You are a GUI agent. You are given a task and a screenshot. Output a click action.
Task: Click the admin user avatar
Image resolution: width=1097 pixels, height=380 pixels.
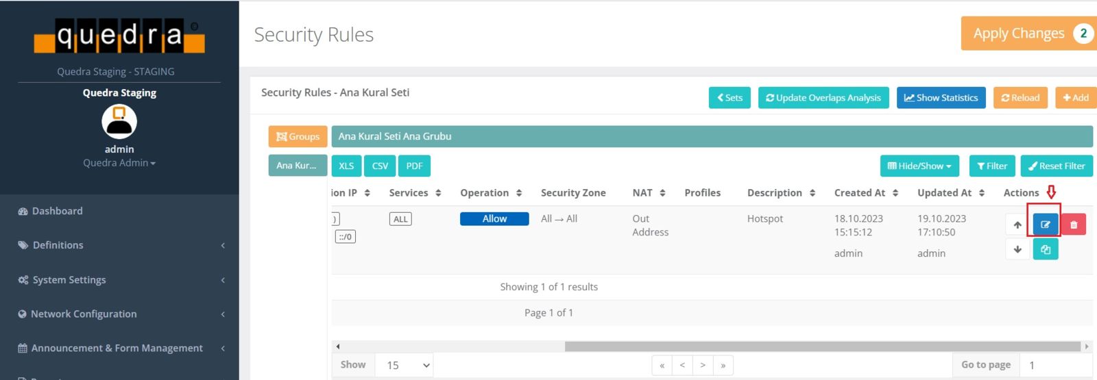119,122
